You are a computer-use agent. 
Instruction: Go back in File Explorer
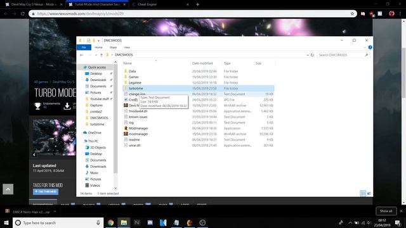click(x=82, y=55)
